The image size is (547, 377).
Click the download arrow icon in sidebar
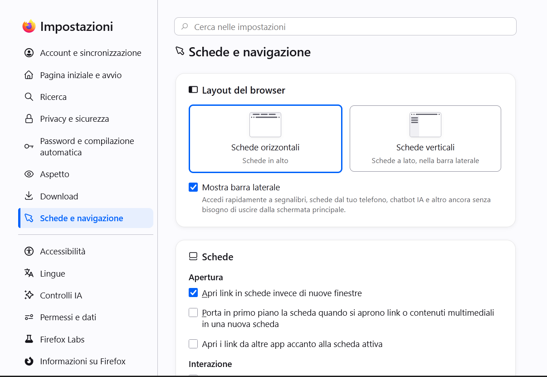(x=29, y=196)
